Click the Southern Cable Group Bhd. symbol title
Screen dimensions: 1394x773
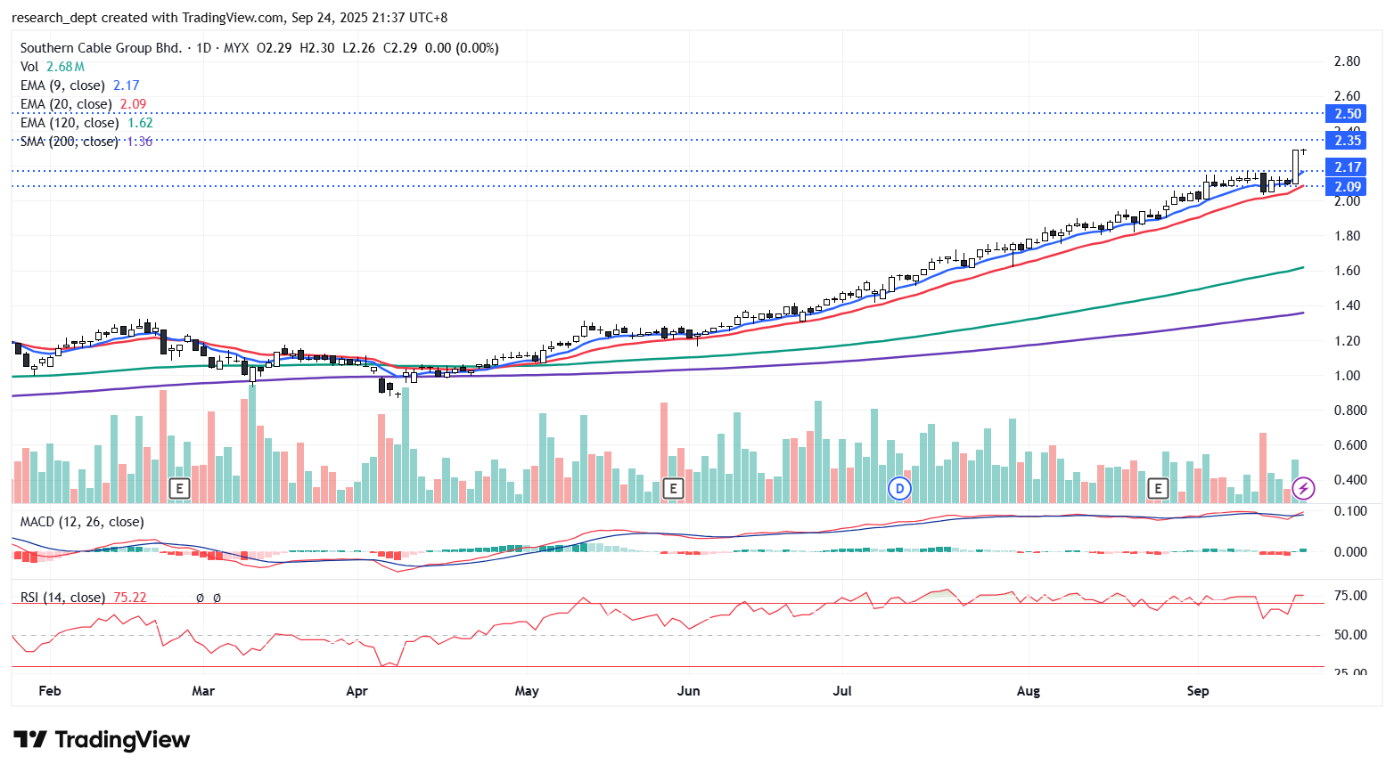click(x=101, y=48)
